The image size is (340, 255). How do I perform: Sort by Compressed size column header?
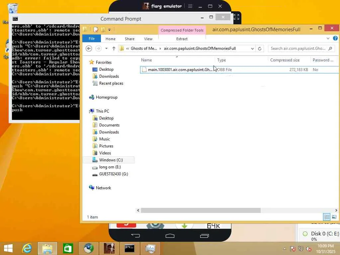[289, 60]
